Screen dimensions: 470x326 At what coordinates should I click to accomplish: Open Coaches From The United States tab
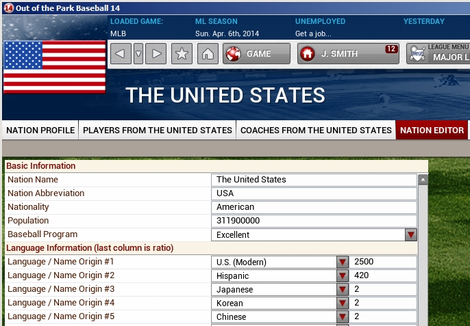point(316,130)
